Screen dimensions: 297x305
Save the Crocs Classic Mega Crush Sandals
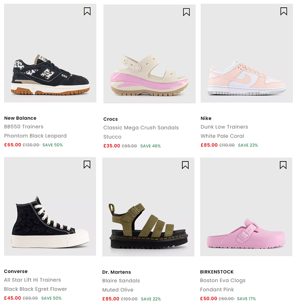[186, 12]
